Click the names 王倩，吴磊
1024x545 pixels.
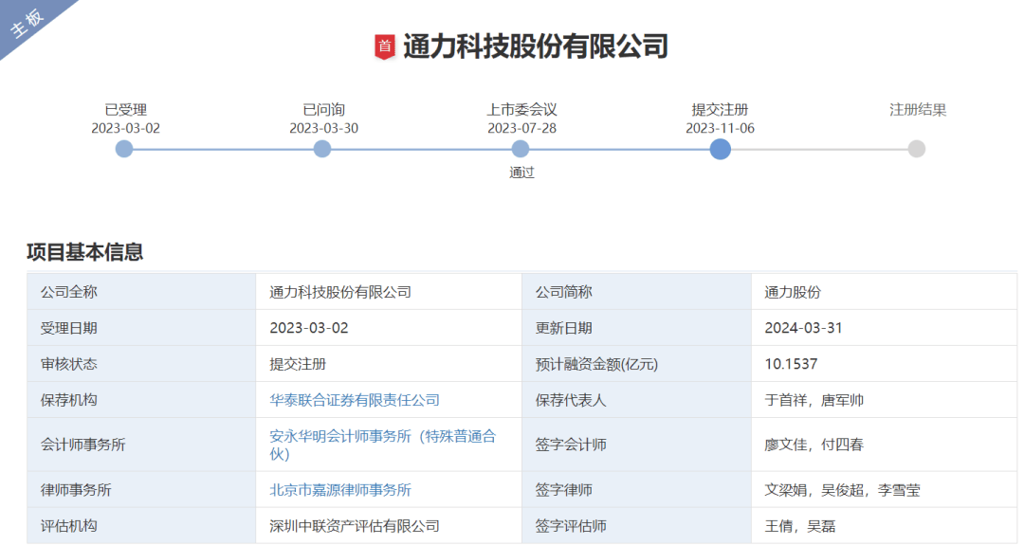(800, 526)
